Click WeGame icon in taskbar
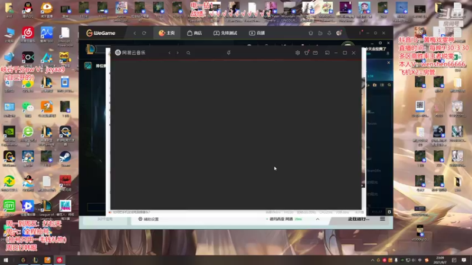Image resolution: width=472 pixels, height=265 pixels. pyautogui.click(x=23, y=260)
